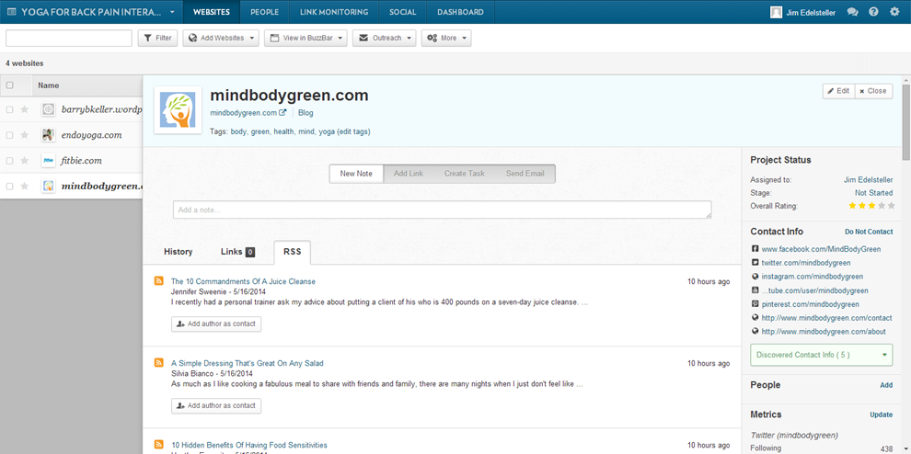Go to the Dashboard navigation tab
Viewport: 911px width, 454px height.
coord(460,12)
